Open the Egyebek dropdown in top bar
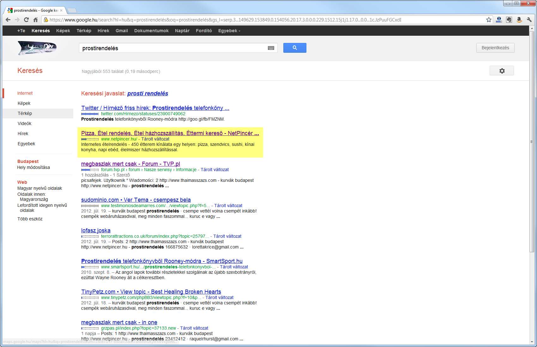 click(x=229, y=31)
